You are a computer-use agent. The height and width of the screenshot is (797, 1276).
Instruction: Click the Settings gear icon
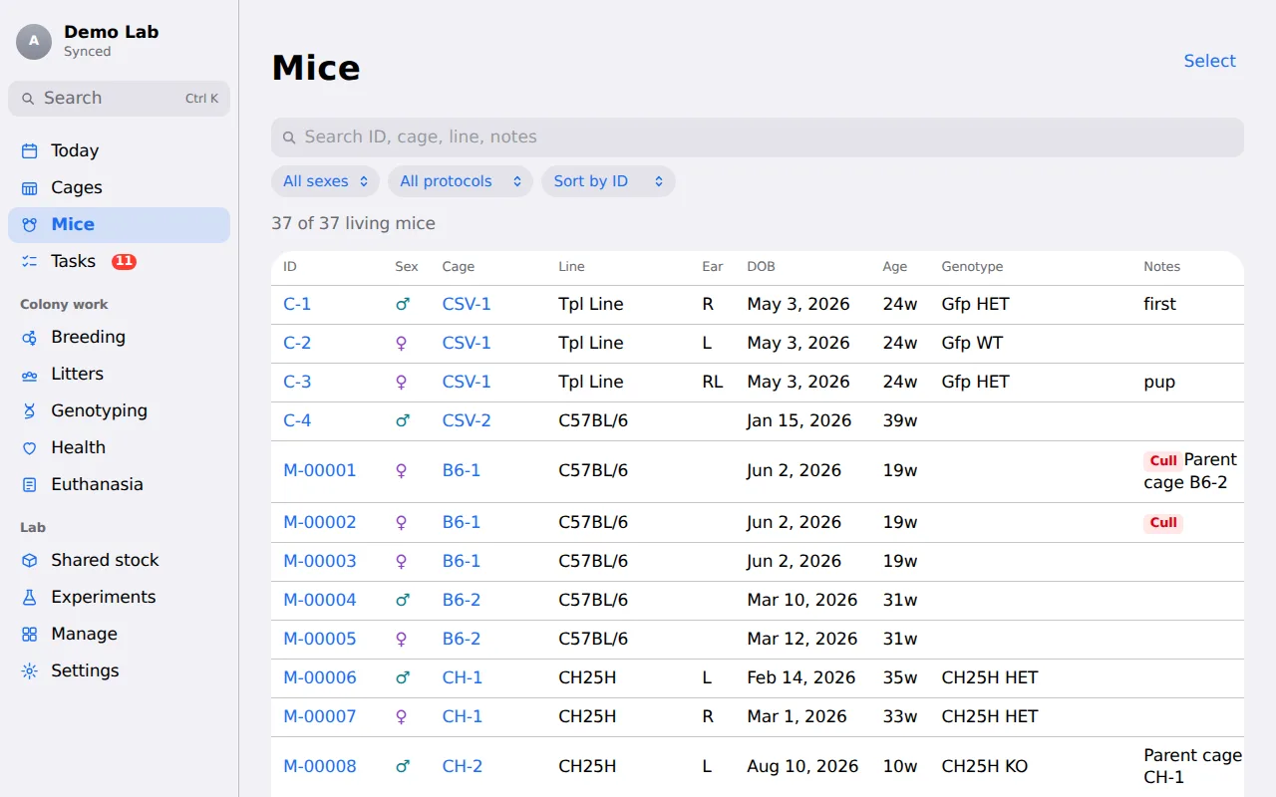click(x=30, y=670)
